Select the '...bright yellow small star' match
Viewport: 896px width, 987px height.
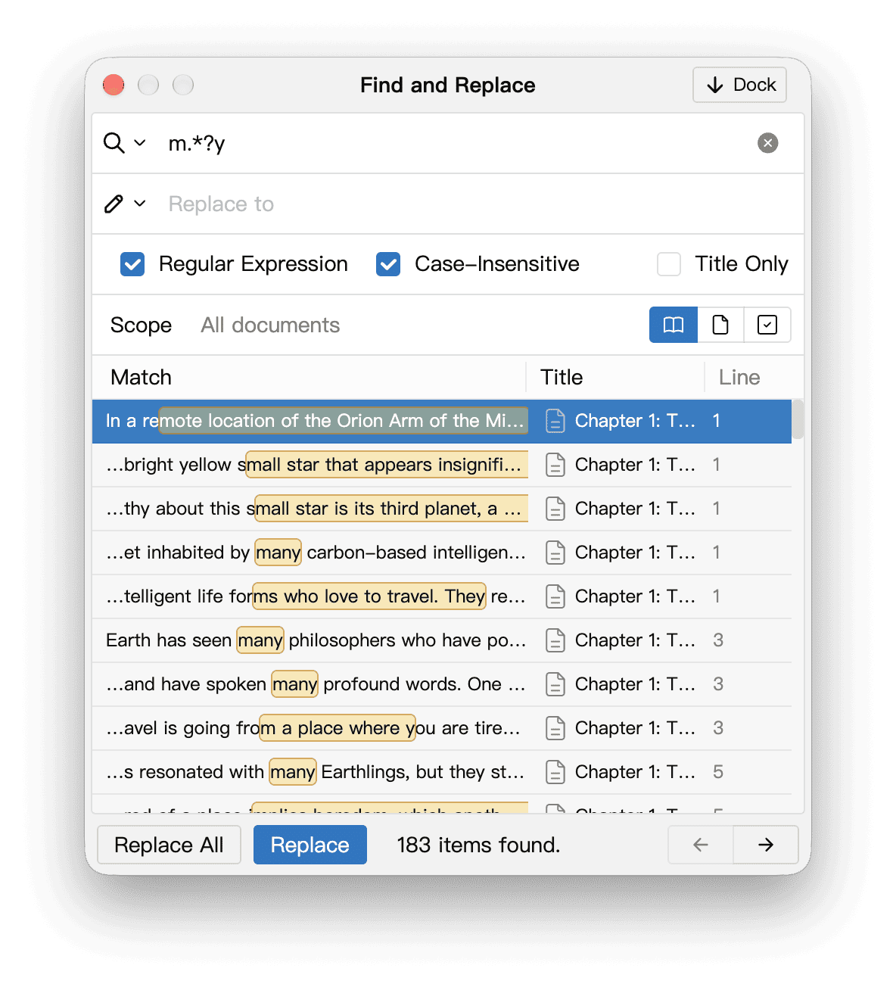tap(442, 465)
